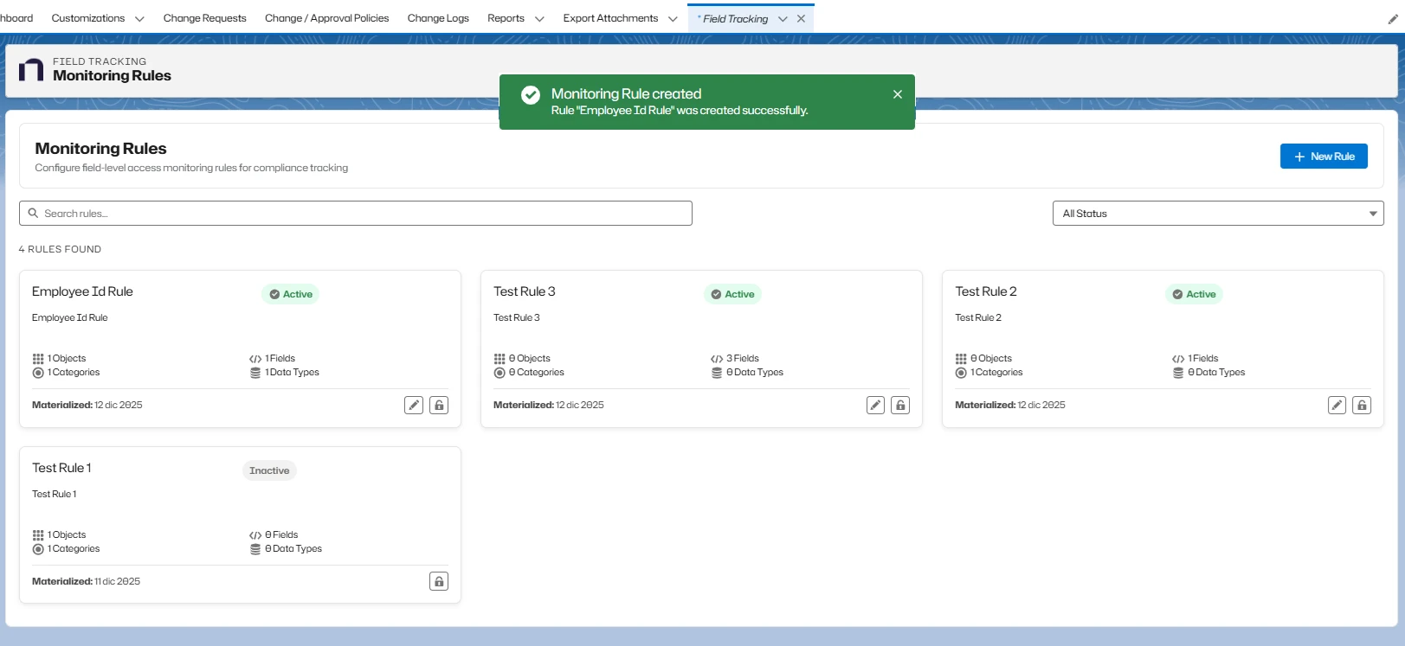Screen dimensions: 1405x646
Task: Go to Change / Approval Policies tab
Action: point(326,18)
